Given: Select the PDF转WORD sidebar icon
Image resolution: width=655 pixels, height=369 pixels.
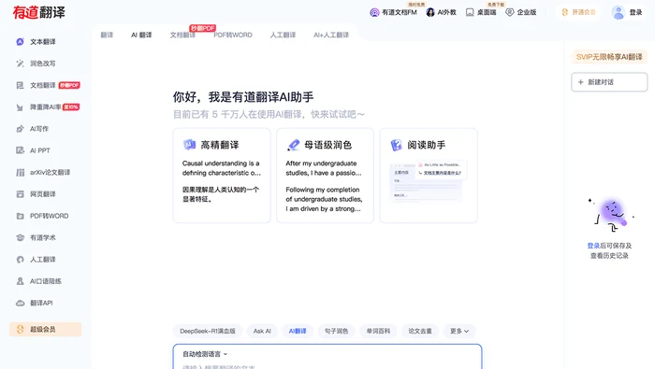Looking at the screenshot, I should click(20, 216).
